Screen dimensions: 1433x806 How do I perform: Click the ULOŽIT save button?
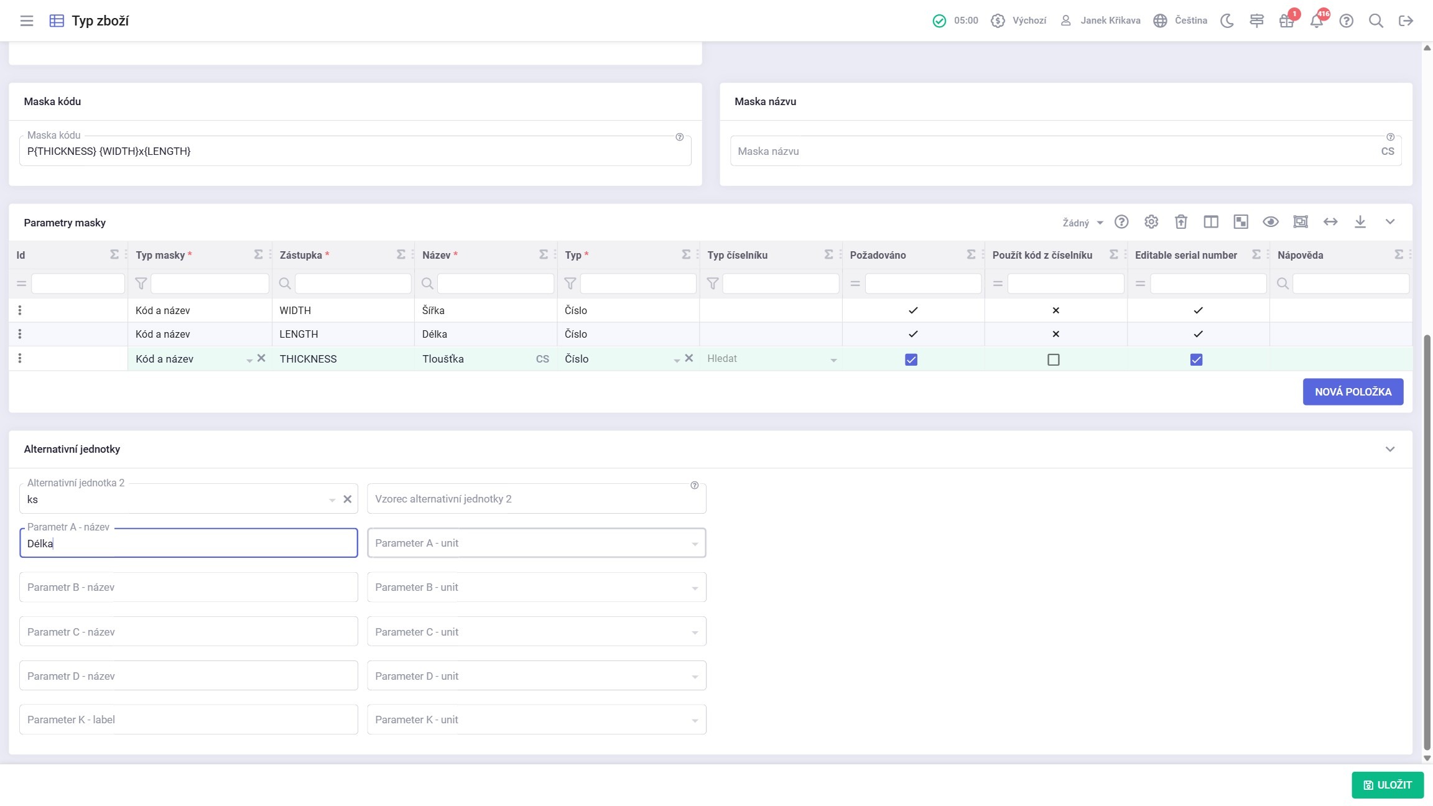pos(1387,785)
